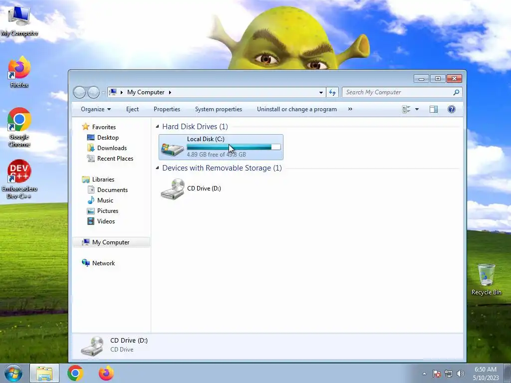Change your view icon button
This screenshot has height=383, width=511.
(406, 109)
